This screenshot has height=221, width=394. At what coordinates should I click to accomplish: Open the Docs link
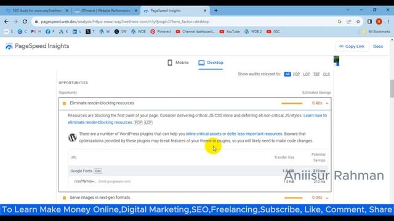click(x=378, y=47)
